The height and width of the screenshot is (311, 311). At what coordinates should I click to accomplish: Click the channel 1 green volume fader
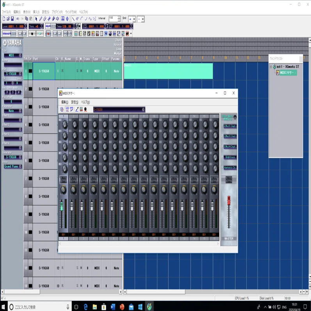point(62,206)
